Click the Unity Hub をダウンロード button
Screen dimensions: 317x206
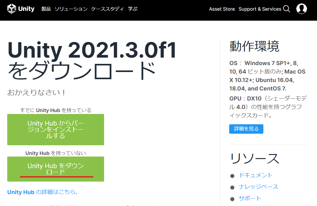click(x=55, y=169)
